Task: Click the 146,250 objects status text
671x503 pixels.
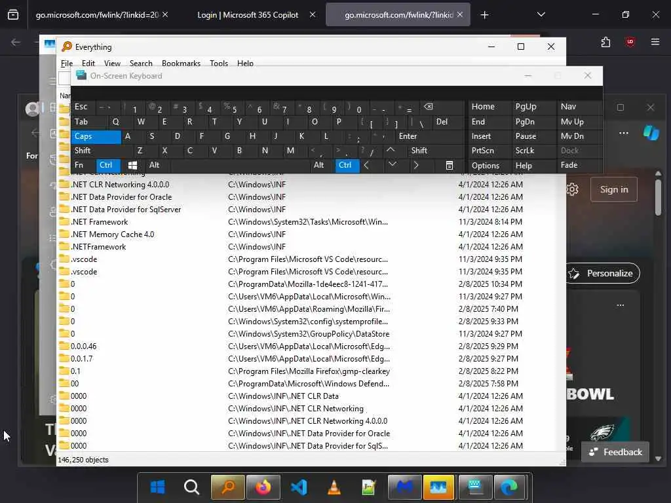Action: coord(83,460)
